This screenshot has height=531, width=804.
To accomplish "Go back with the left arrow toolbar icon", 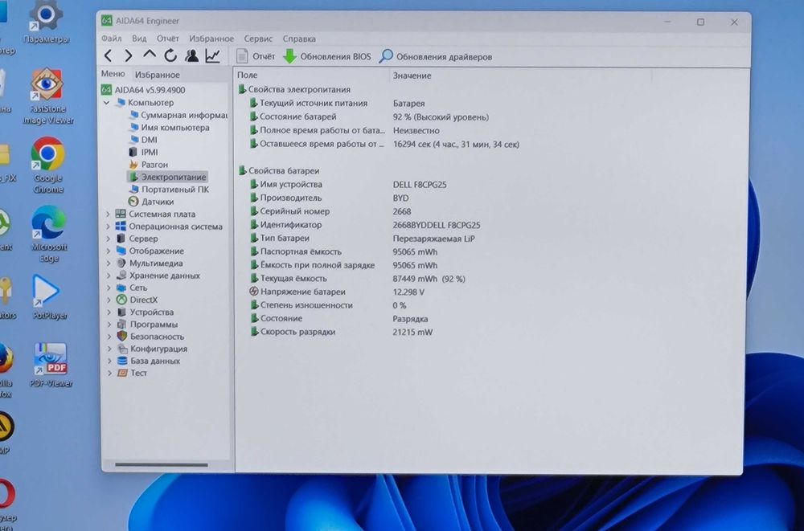I will click(108, 55).
